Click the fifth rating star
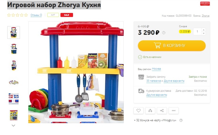 [x=26, y=15]
